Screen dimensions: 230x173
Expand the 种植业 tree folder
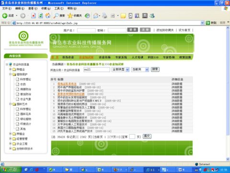pyautogui.click(x=10, y=69)
